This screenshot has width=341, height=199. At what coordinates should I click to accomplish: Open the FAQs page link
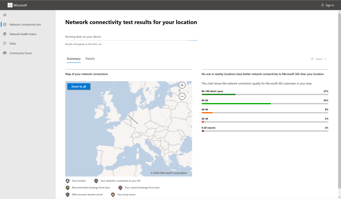click(x=13, y=44)
